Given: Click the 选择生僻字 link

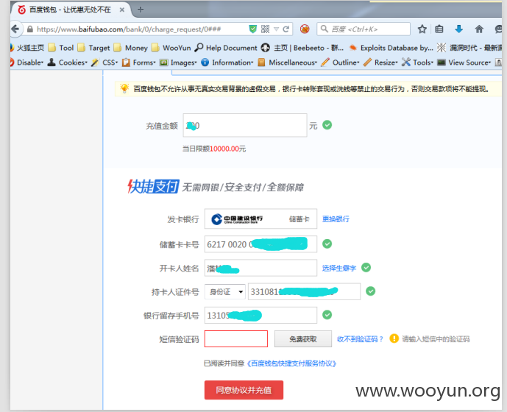Looking at the screenshot, I should [339, 268].
